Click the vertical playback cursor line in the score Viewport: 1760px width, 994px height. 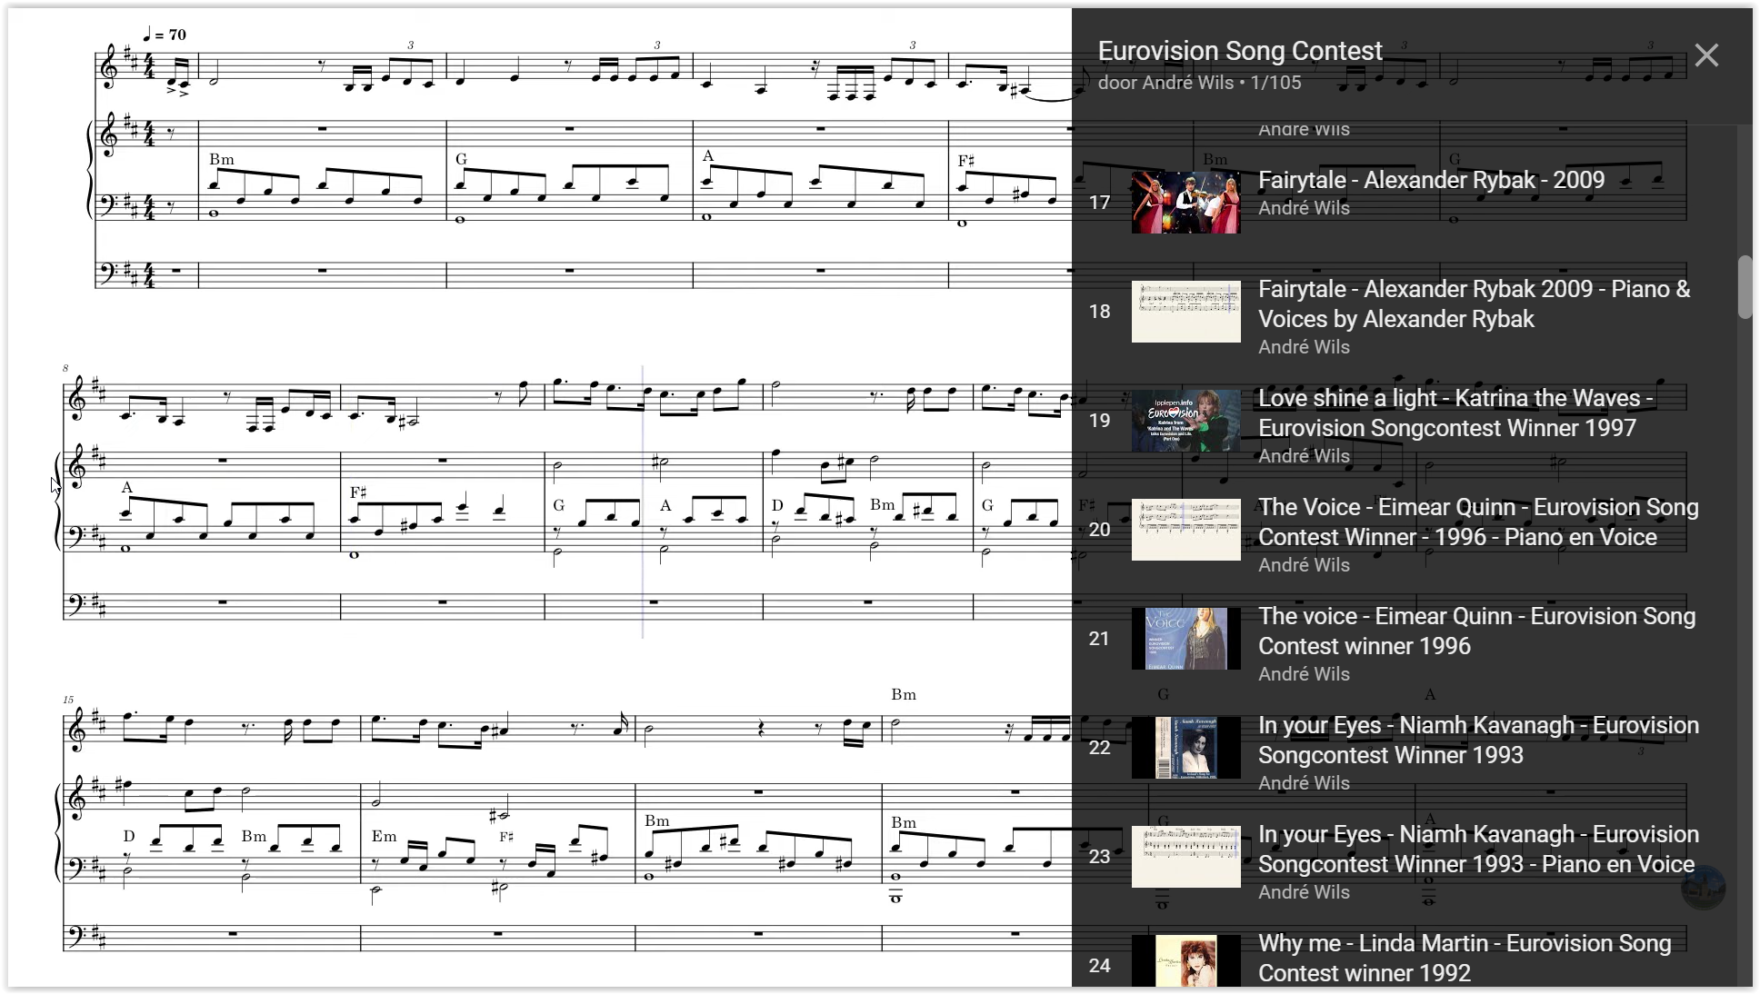(643, 502)
